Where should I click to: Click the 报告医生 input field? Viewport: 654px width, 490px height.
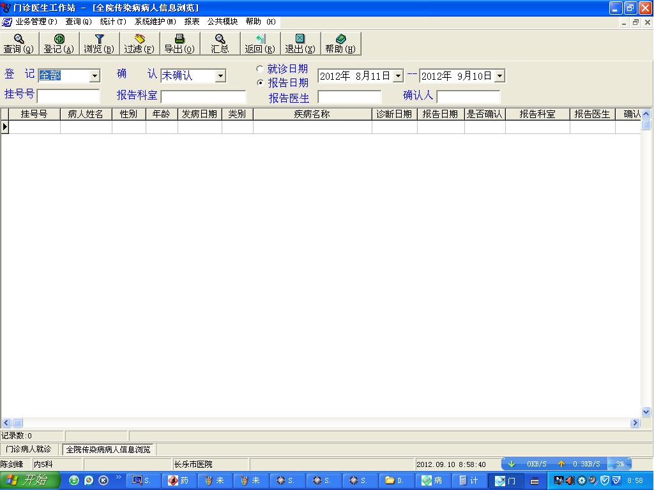click(349, 97)
